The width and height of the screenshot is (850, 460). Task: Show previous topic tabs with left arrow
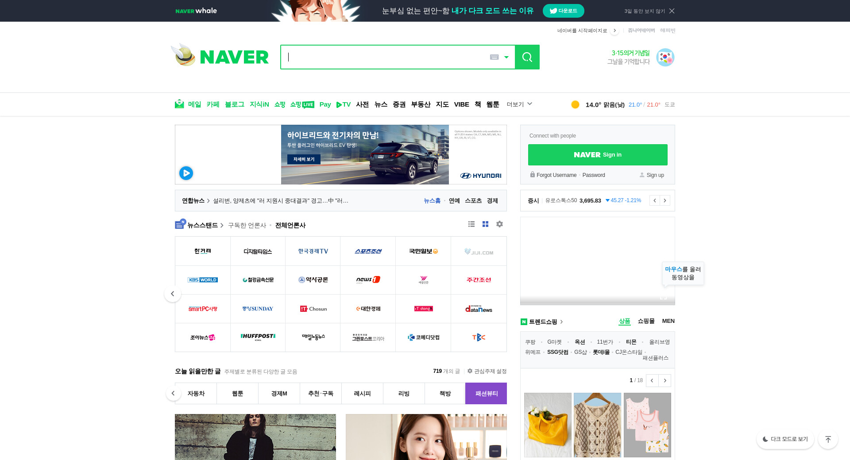click(x=173, y=393)
